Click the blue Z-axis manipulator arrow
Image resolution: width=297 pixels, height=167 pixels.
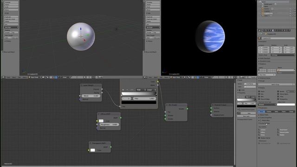click(81, 29)
